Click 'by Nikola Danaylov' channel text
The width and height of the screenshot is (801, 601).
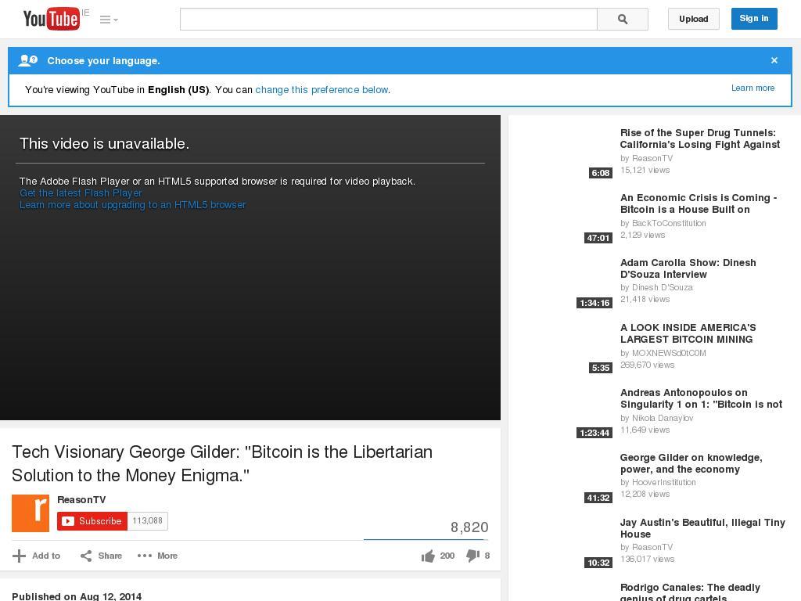tap(657, 418)
